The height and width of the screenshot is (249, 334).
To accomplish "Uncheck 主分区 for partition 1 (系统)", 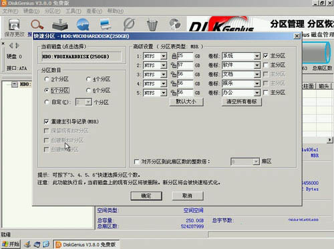I will point(265,55).
